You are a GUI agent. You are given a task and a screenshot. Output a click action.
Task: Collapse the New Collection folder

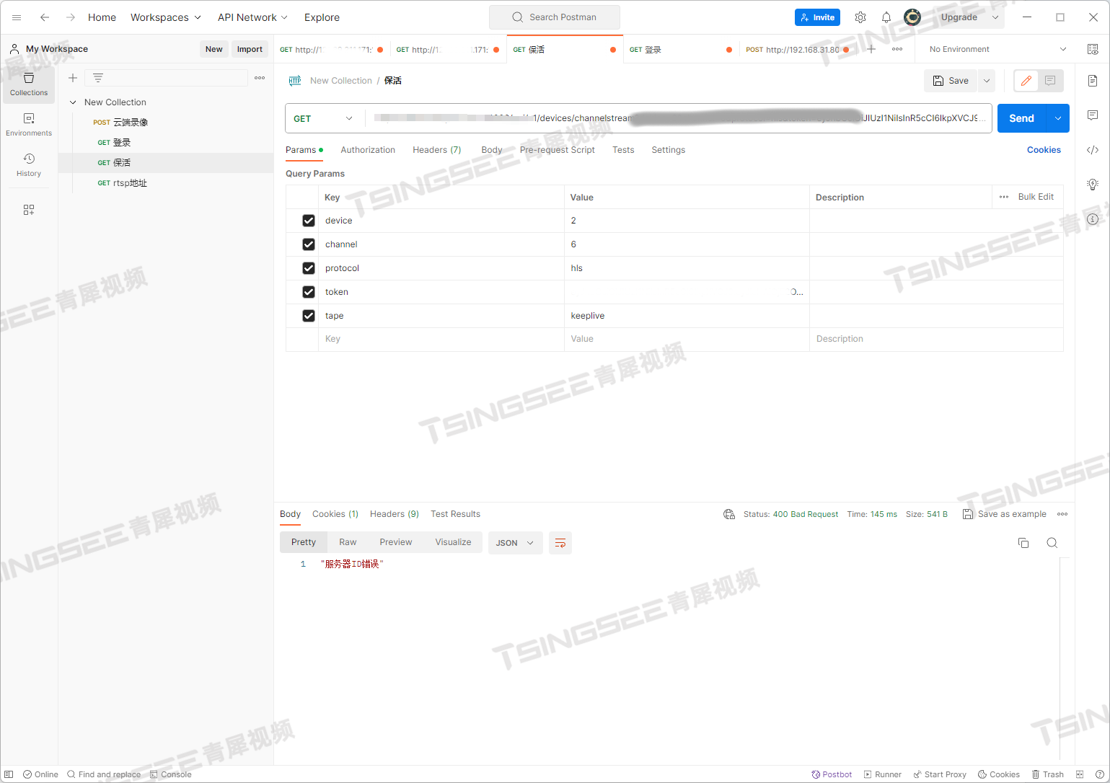[x=73, y=102]
